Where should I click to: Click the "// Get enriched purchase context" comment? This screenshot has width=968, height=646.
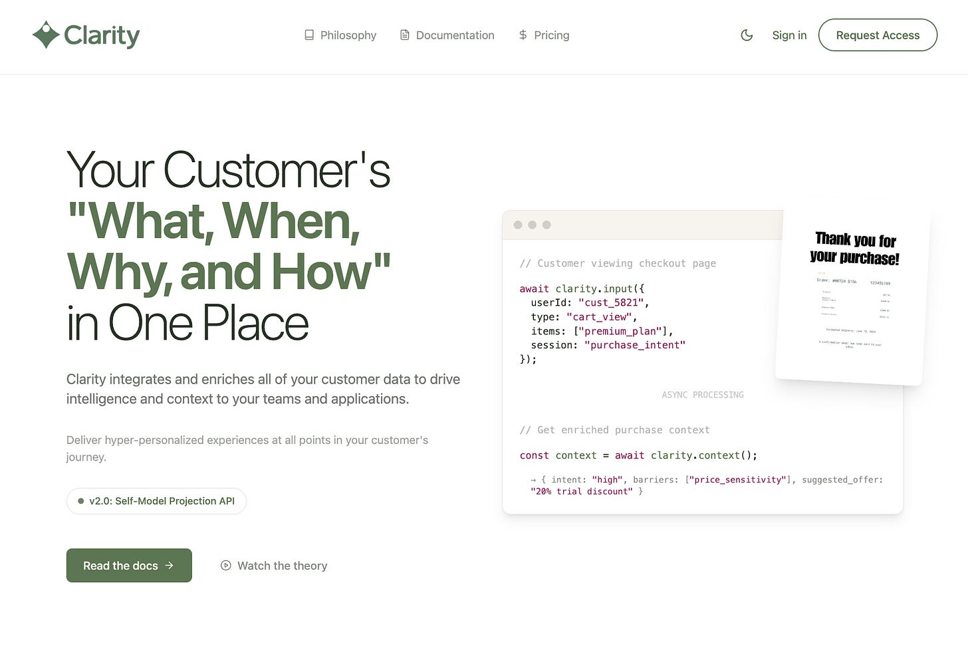coord(614,430)
